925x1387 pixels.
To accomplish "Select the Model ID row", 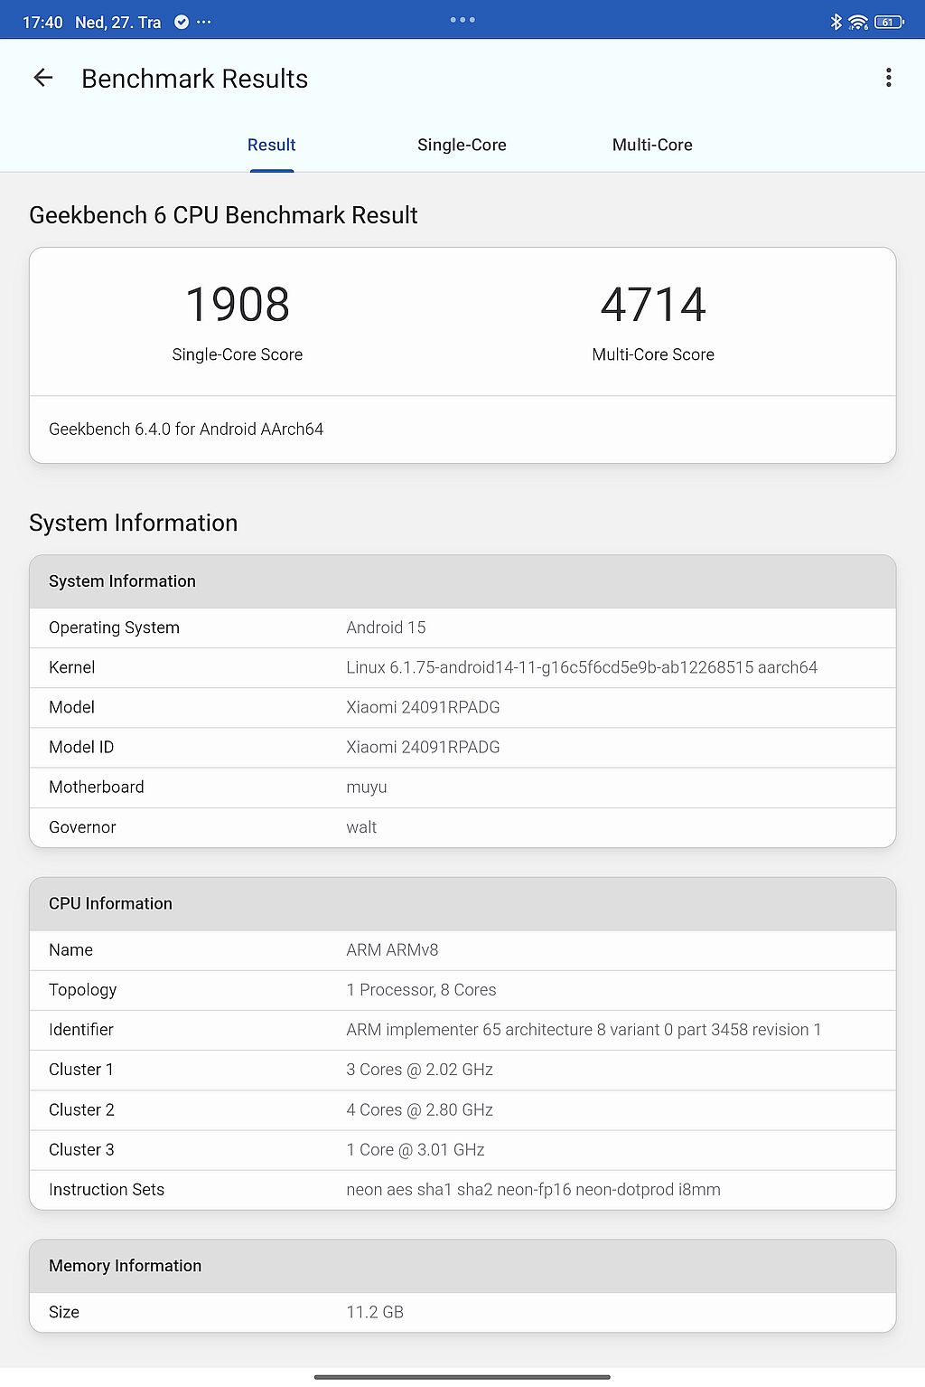I will pyautogui.click(x=462, y=747).
